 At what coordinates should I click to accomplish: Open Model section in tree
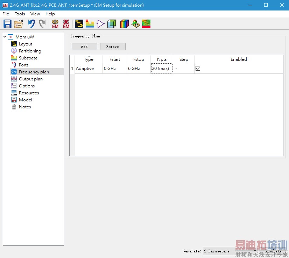[x=26, y=100]
